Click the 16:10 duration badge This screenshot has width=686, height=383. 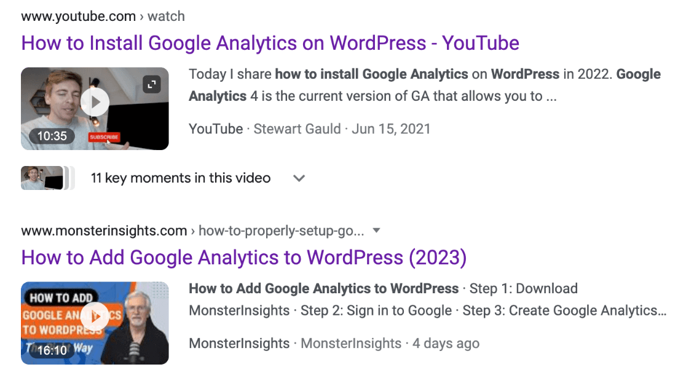52,350
